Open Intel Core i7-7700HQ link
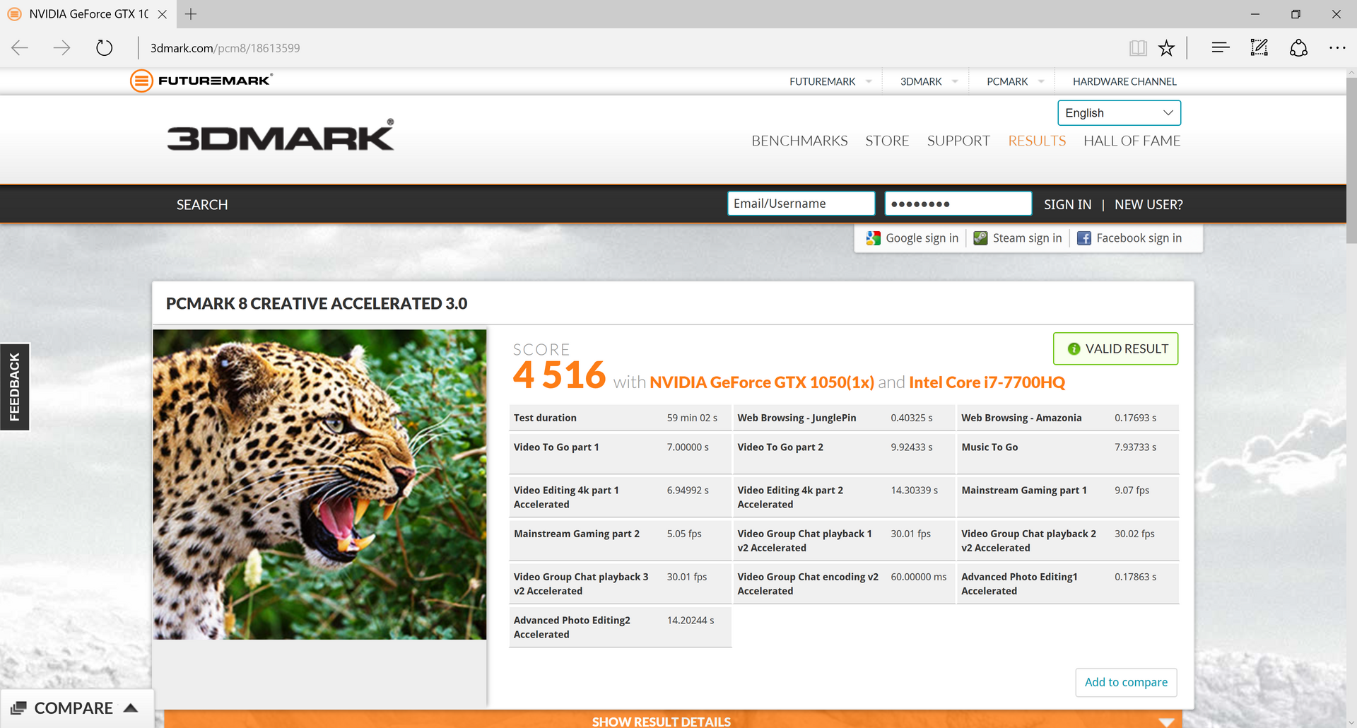 coord(987,382)
